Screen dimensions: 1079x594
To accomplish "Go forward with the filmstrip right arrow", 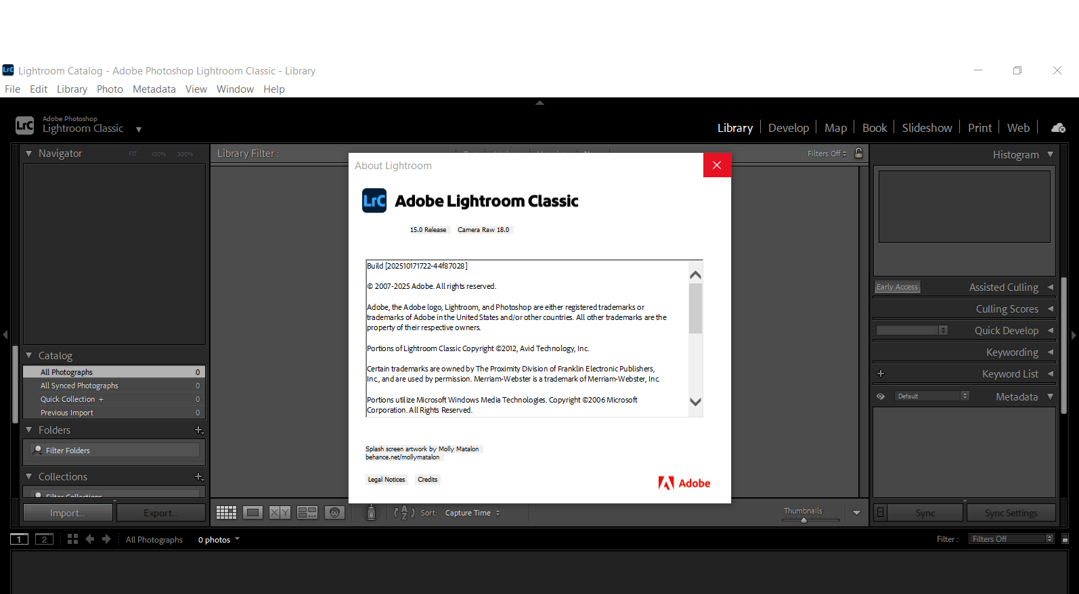I will (x=106, y=539).
